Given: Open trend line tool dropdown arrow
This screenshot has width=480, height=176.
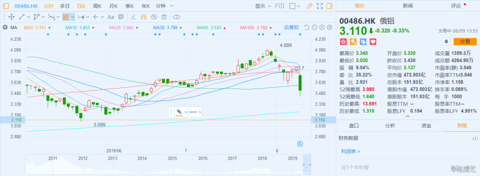Looking at the screenshot, I should coord(28,17).
